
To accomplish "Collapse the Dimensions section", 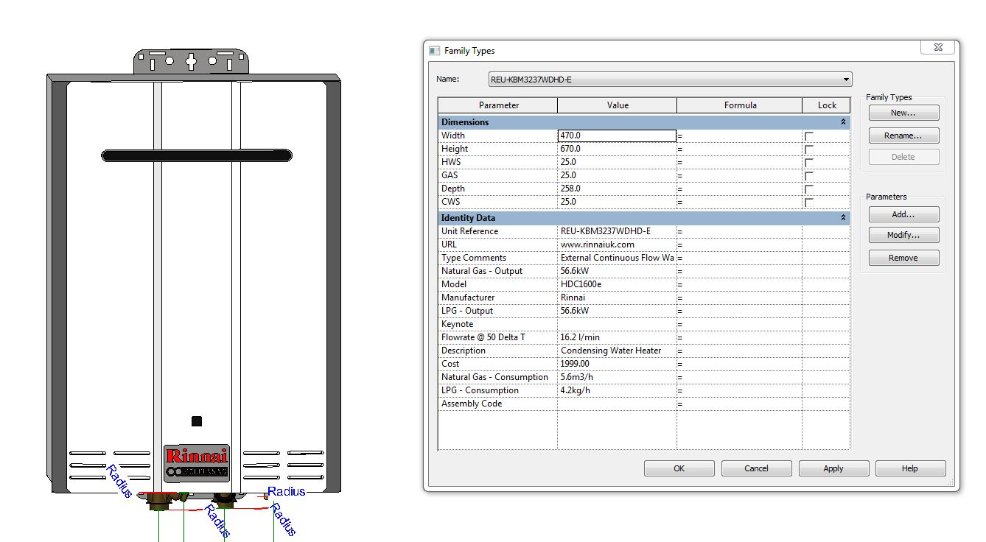I will point(843,122).
